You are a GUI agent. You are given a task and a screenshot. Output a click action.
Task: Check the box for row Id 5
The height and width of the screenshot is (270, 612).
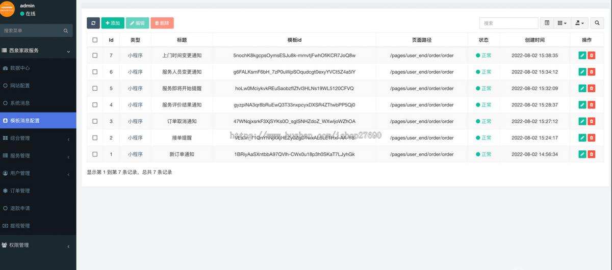[95, 88]
